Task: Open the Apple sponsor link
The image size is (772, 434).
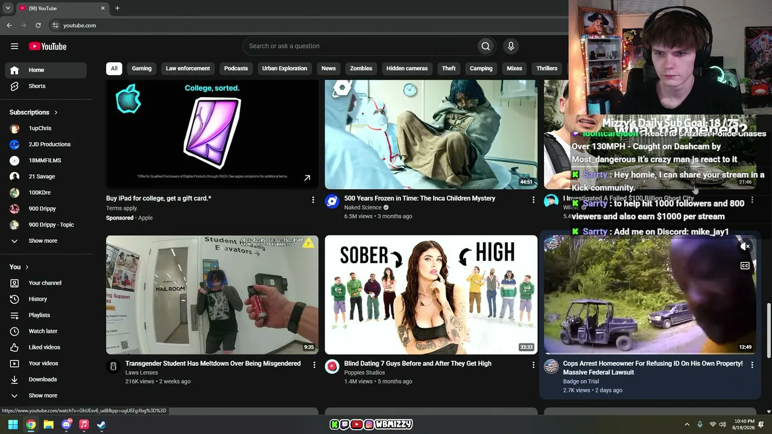Action: pyautogui.click(x=145, y=218)
